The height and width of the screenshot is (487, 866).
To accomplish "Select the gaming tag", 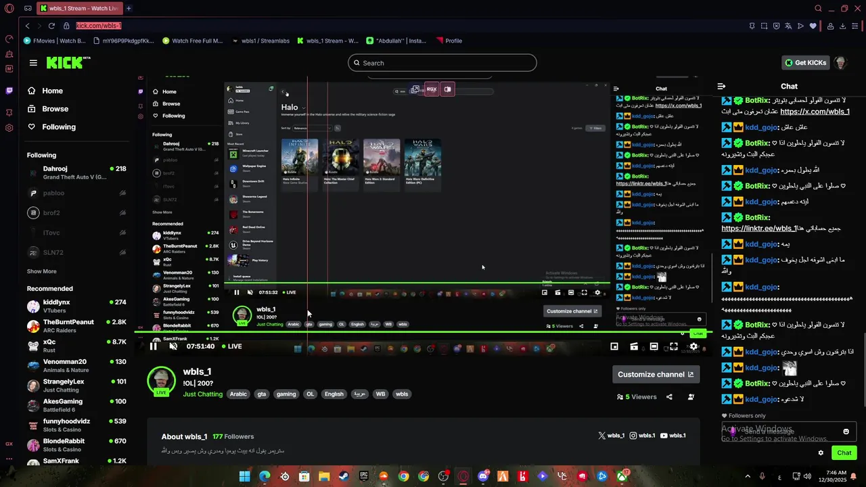I will tap(286, 394).
